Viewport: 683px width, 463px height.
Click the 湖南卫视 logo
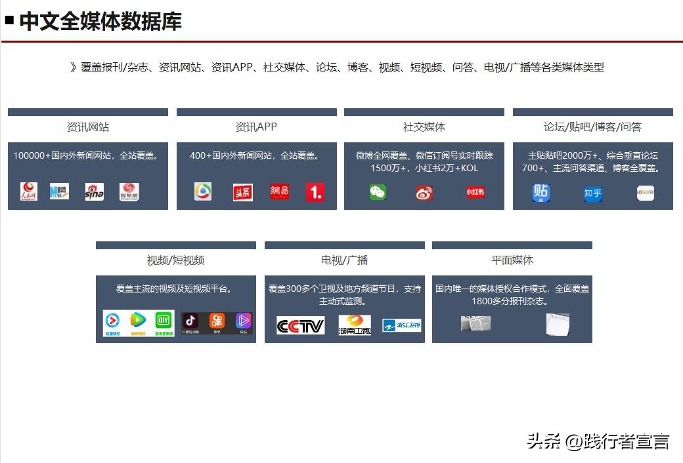coord(353,325)
